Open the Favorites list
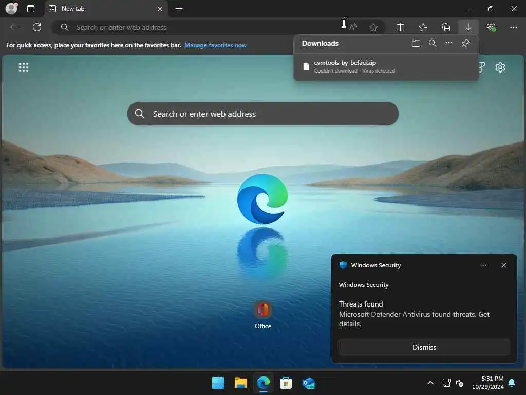 [423, 27]
